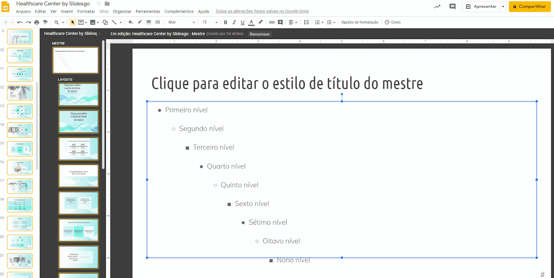The width and height of the screenshot is (554, 278).
Task: Star the presentation with the star icon
Action: [x=99, y=3]
